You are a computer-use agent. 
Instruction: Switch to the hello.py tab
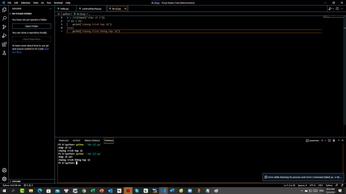pyautogui.click(x=65, y=8)
